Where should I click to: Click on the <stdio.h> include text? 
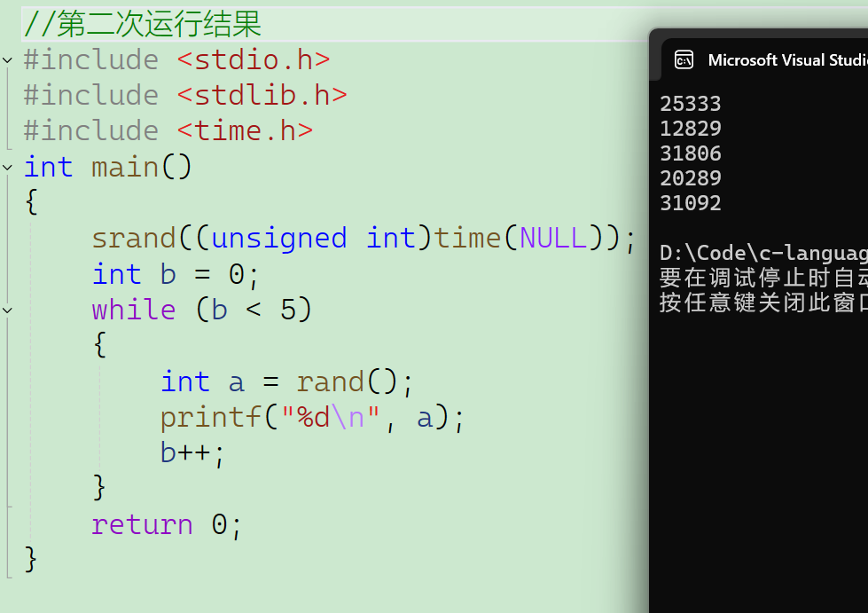(x=254, y=59)
